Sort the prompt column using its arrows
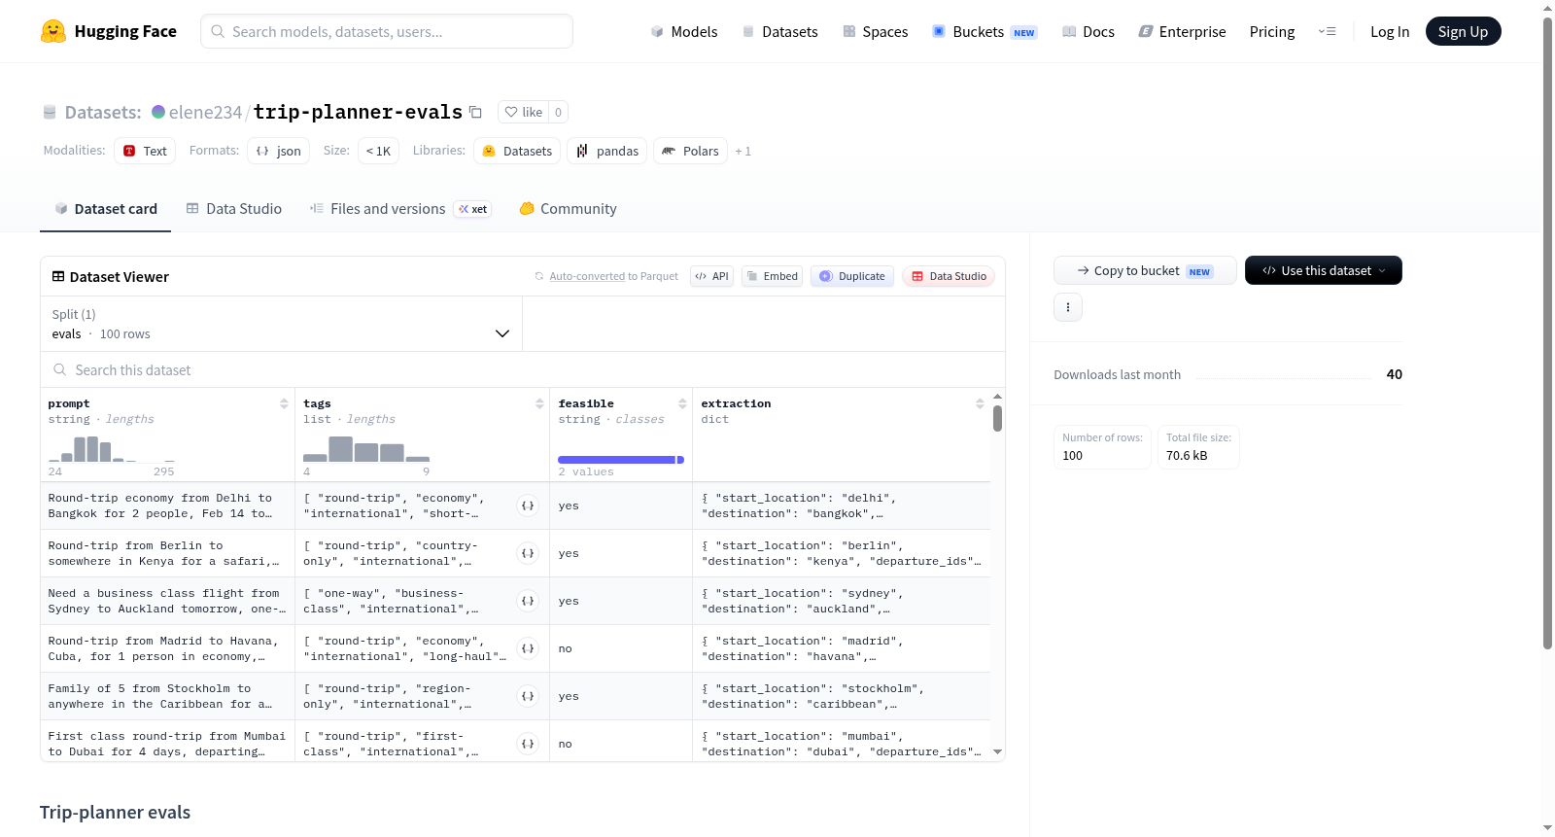 (284, 403)
